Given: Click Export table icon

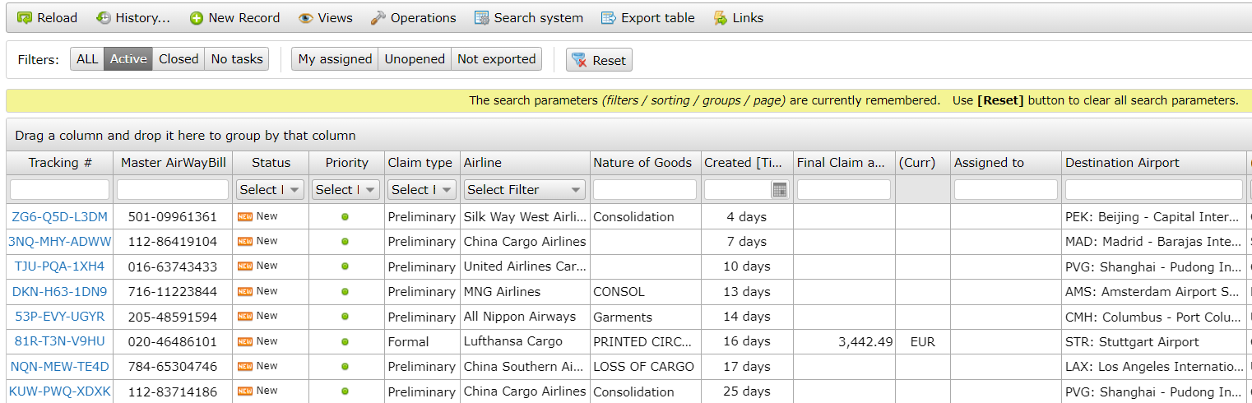Looking at the screenshot, I should pos(609,18).
